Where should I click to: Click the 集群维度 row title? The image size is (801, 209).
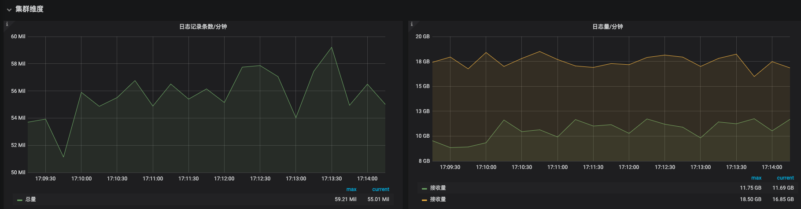[x=30, y=9]
